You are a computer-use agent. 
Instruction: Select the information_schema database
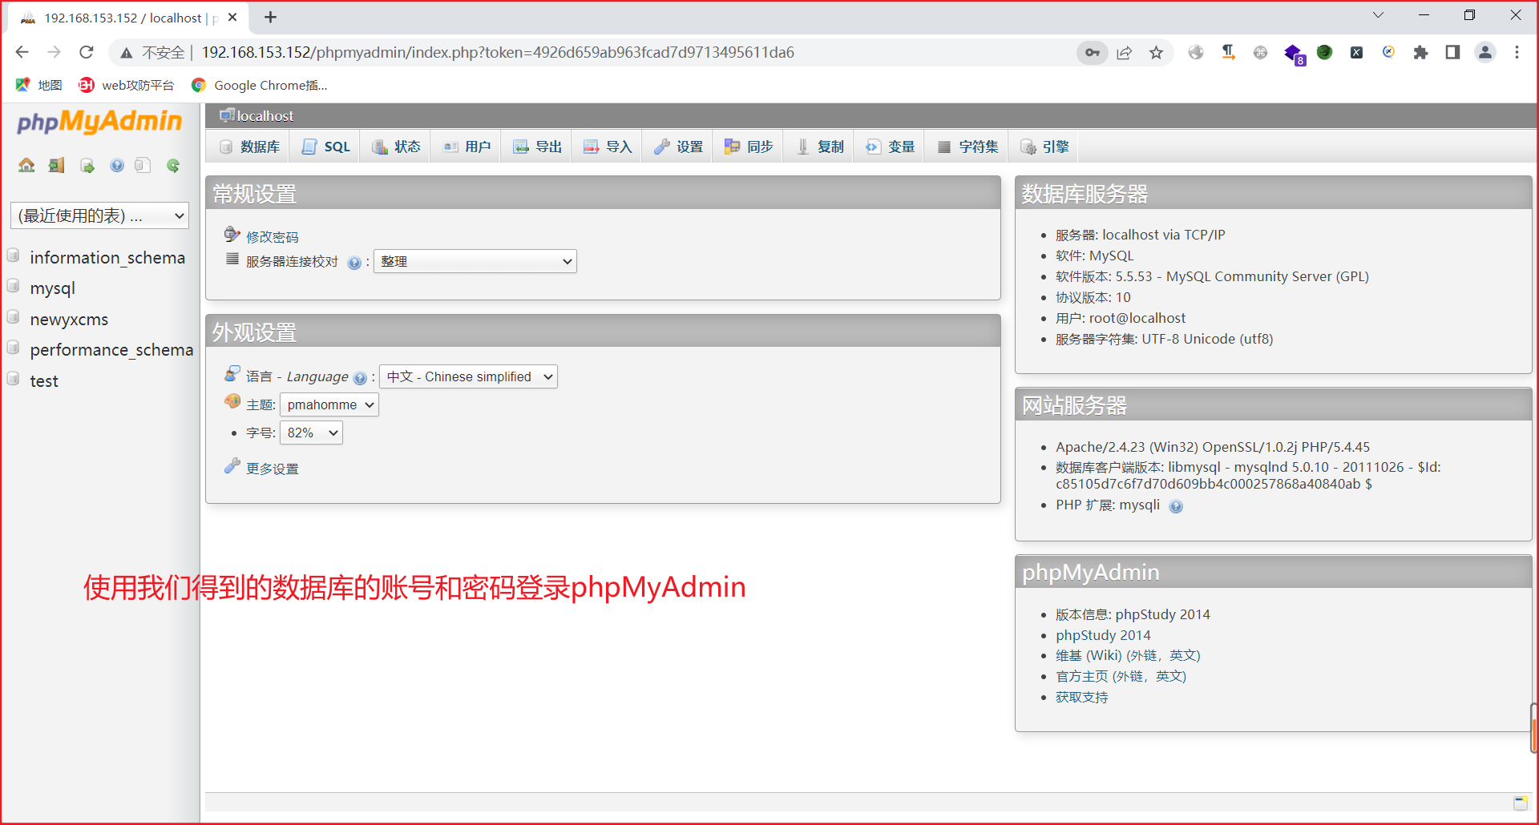[107, 257]
